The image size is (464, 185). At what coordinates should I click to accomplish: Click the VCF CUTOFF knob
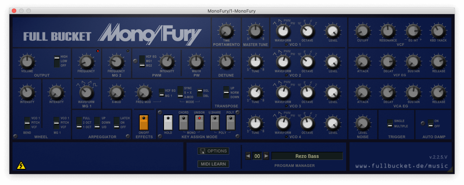[362, 31]
